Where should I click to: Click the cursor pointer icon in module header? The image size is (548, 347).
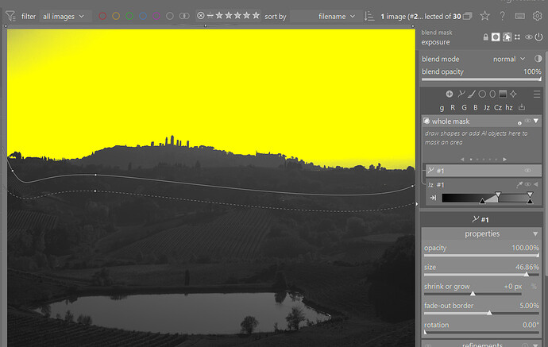point(507,37)
